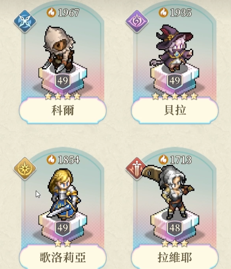
Task: Click the 貝拉 name label
Action: click(175, 110)
